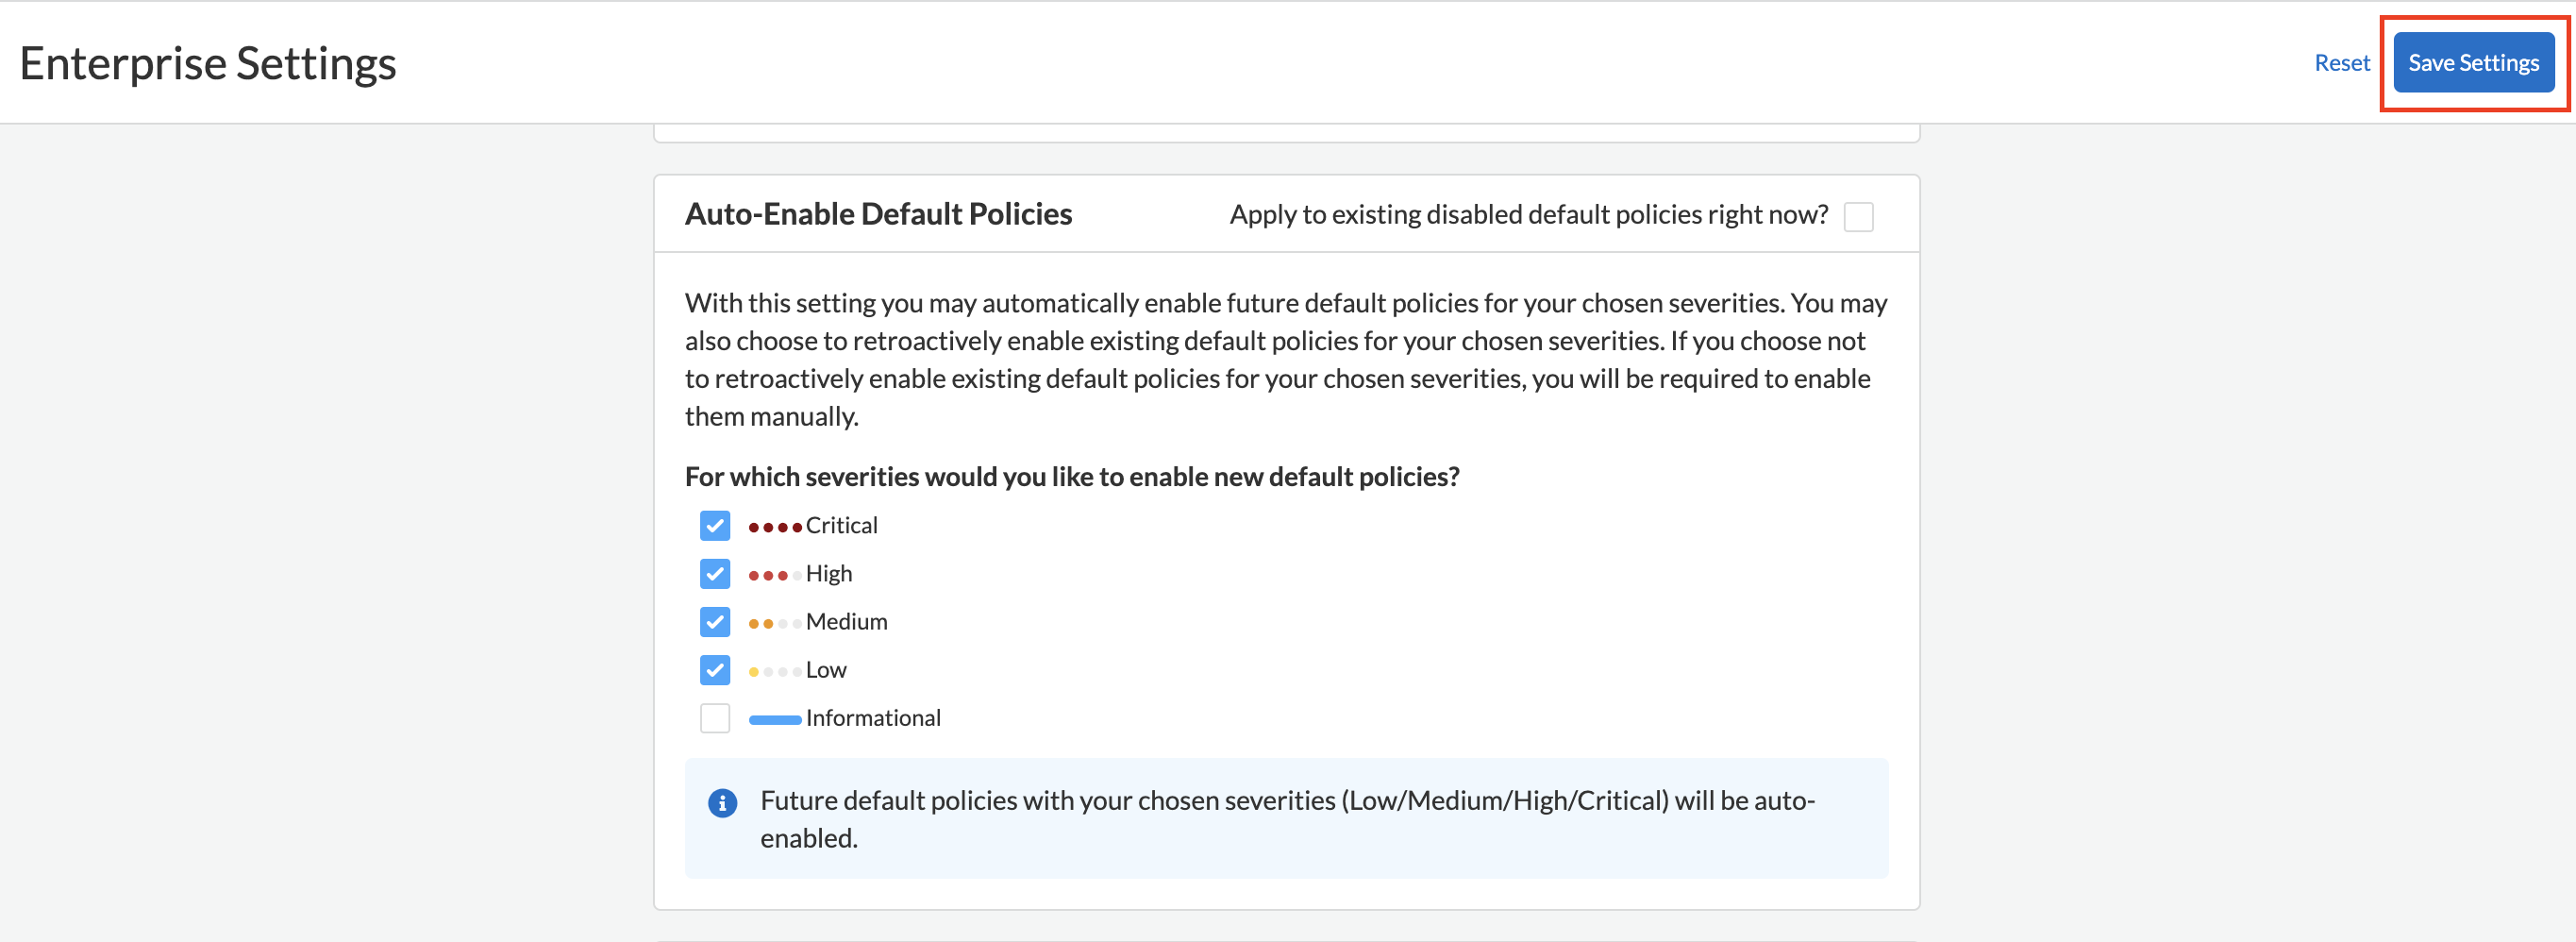Reset the enterprise settings
This screenshot has height=942, width=2576.
[x=2341, y=63]
